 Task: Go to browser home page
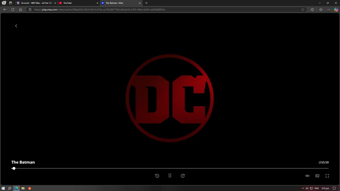click(20, 10)
